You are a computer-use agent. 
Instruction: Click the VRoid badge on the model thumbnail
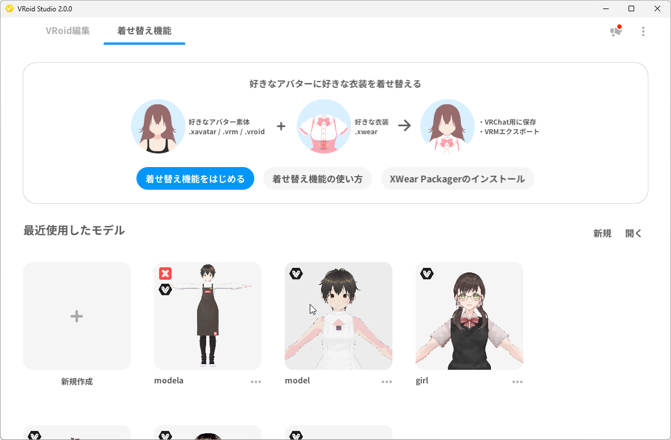pyautogui.click(x=296, y=272)
